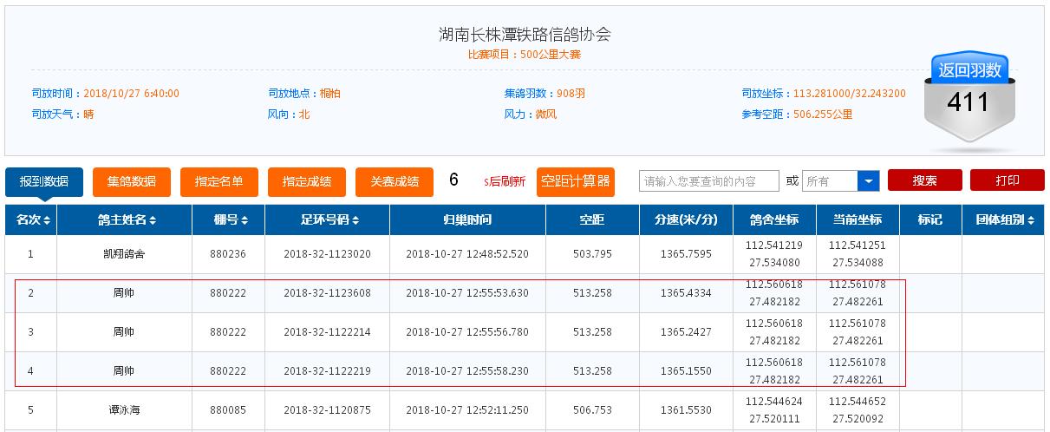This screenshot has height=432, width=1050.
Task: Focus the search query input field
Action: click(x=709, y=181)
